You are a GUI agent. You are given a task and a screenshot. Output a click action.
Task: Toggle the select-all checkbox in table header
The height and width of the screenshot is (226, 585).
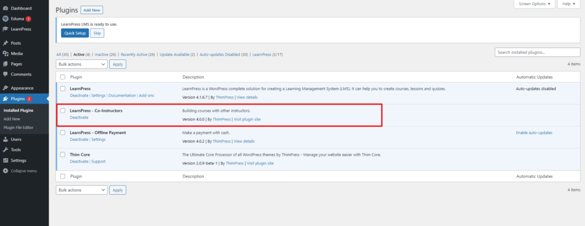coord(63,77)
